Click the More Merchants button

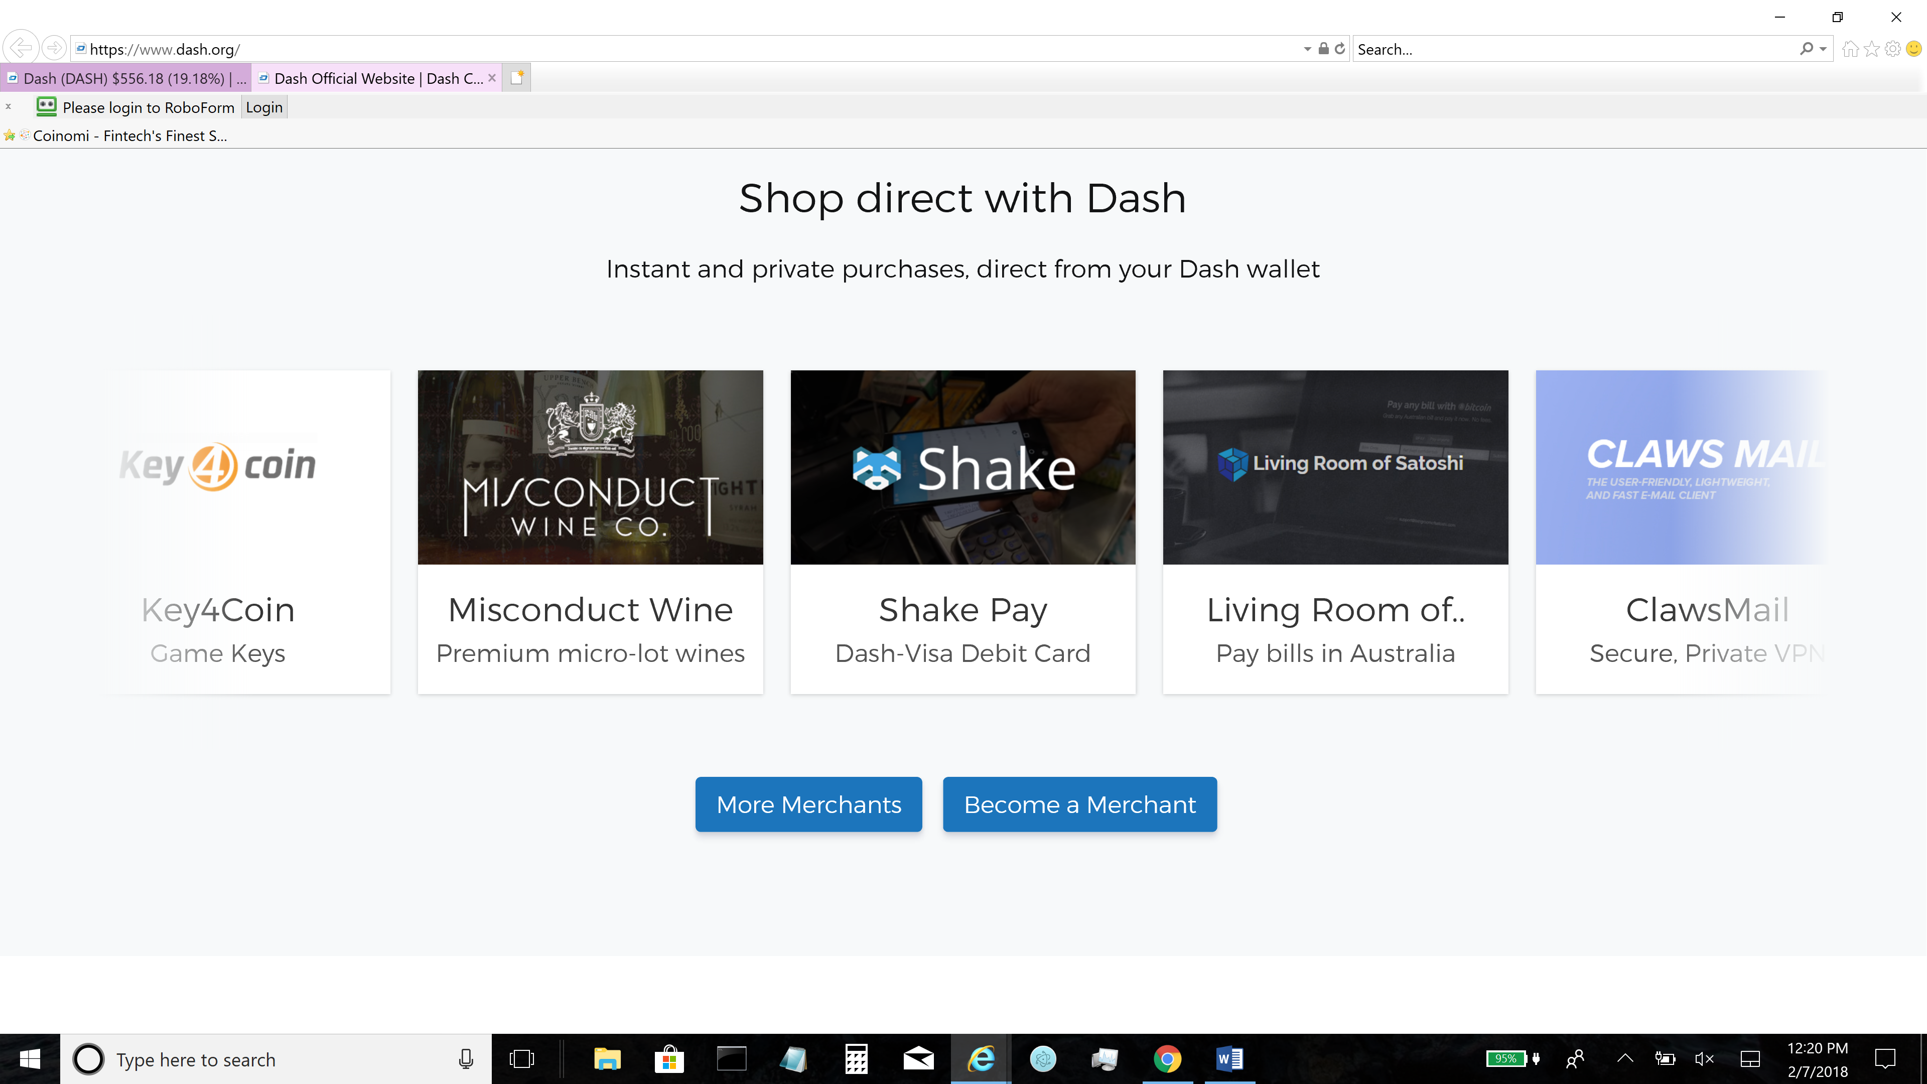pos(808,804)
